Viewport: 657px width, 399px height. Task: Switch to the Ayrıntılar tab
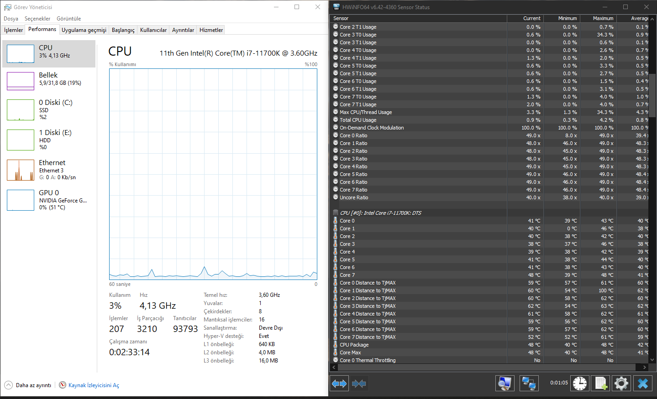pyautogui.click(x=183, y=30)
